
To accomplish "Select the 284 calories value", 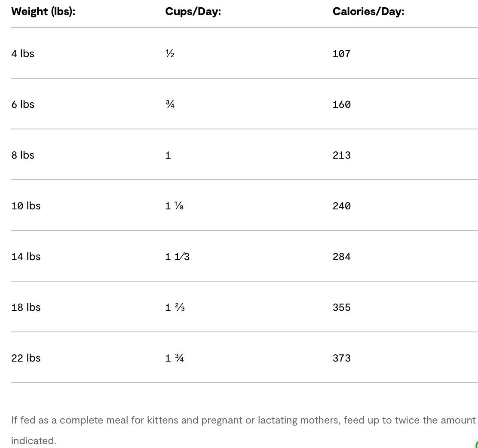I will [x=342, y=257].
